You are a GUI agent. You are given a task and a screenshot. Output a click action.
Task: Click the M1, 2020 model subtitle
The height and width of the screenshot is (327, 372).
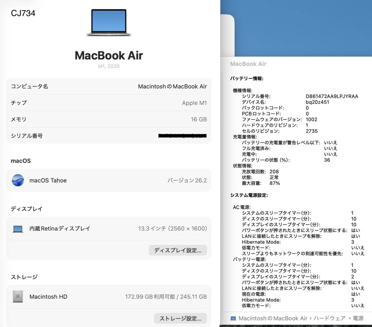109,66
